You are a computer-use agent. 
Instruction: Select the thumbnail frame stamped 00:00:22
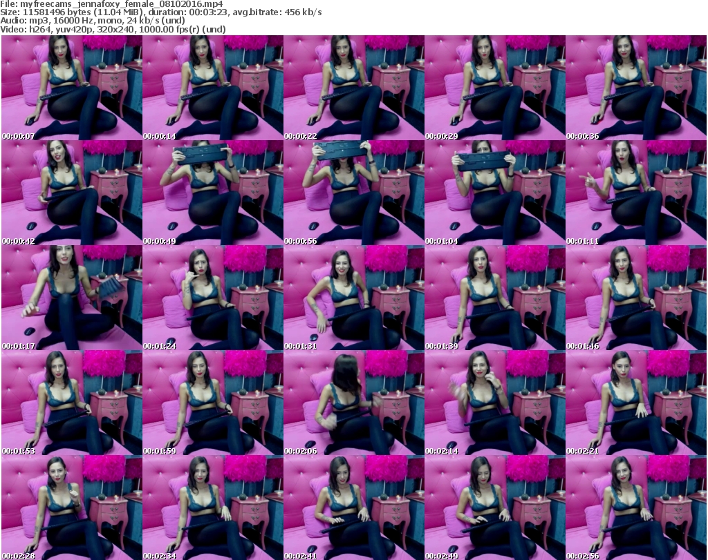pos(353,88)
